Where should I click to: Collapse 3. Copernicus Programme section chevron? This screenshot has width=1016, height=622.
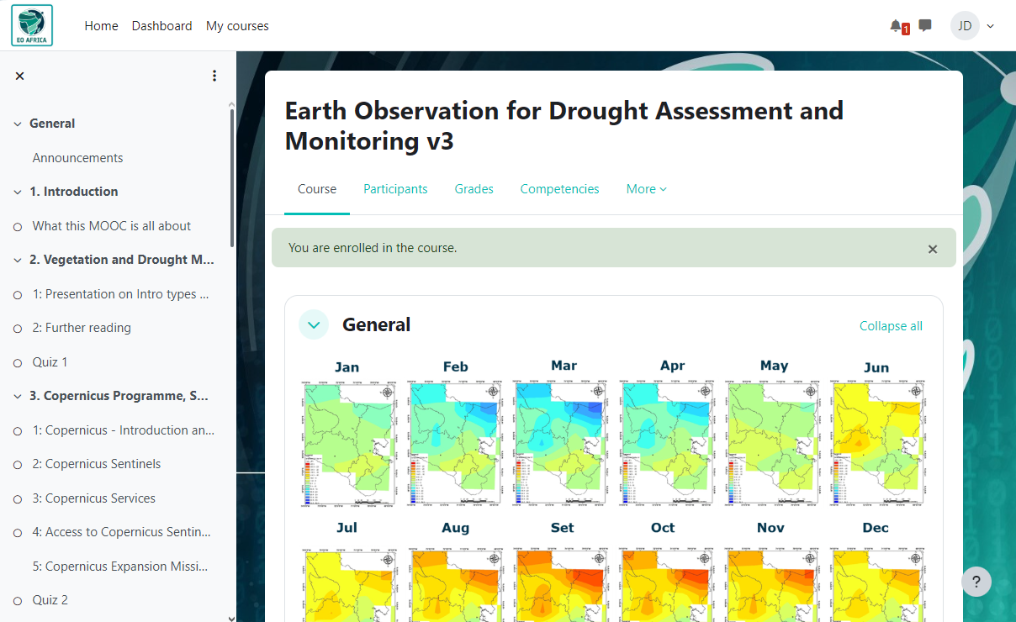pos(17,396)
